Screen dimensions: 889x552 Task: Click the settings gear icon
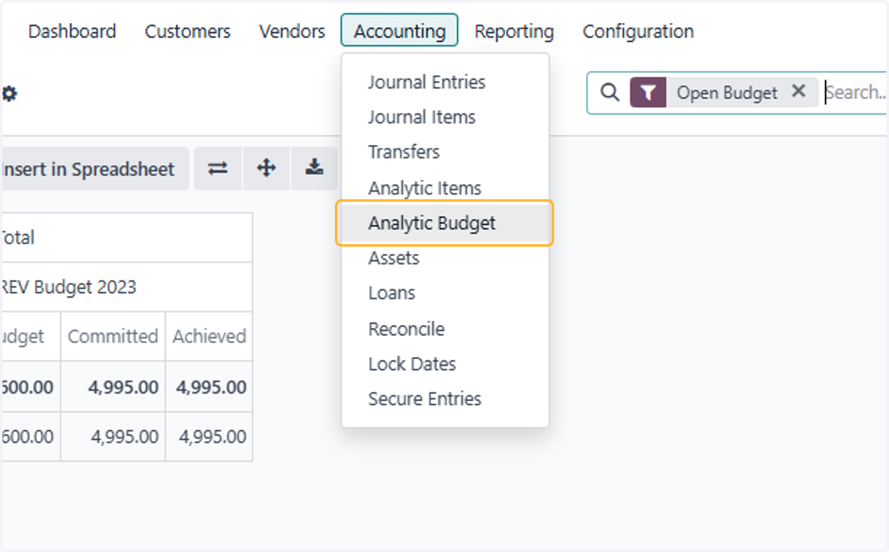pyautogui.click(x=9, y=94)
